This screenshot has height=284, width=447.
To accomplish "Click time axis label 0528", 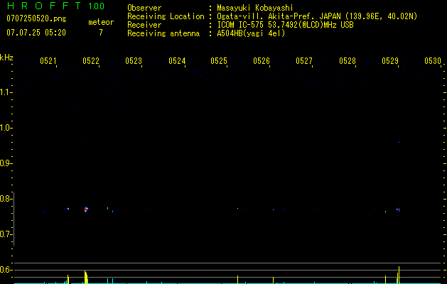I will click(348, 61).
